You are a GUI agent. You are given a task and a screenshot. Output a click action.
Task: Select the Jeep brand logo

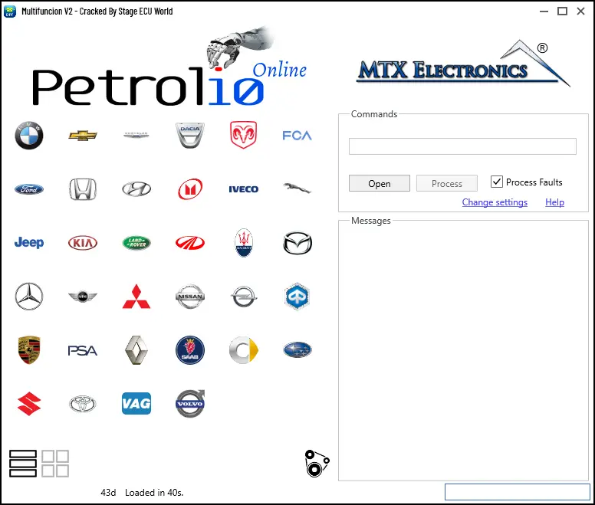(29, 243)
